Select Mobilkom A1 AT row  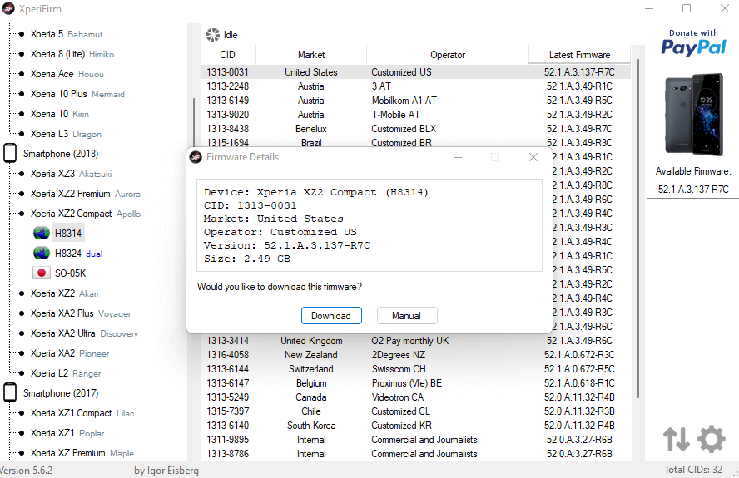[415, 101]
